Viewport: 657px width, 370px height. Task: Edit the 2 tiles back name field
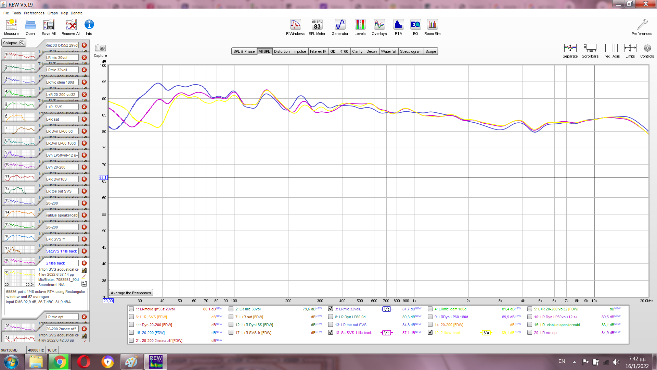coord(62,263)
